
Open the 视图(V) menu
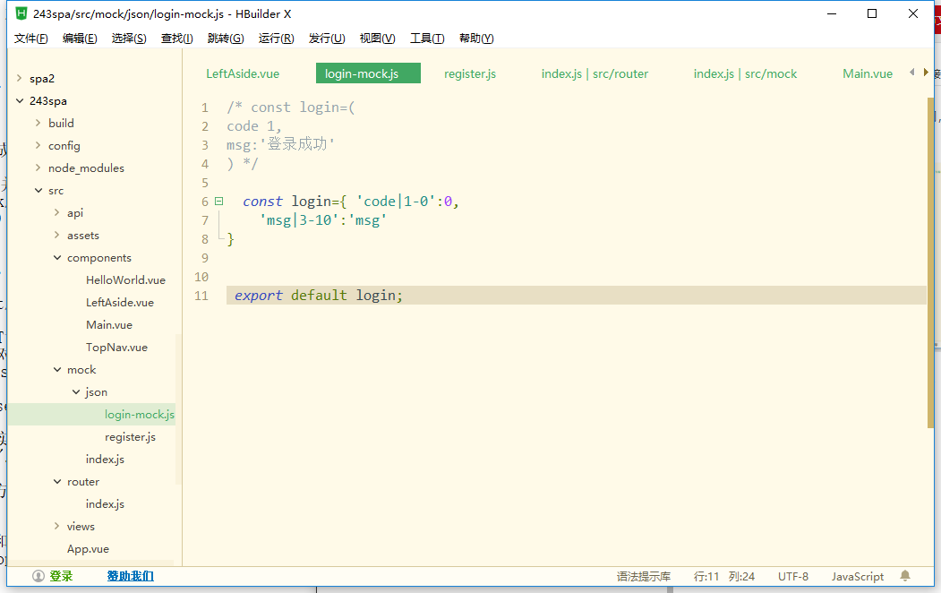pos(378,39)
